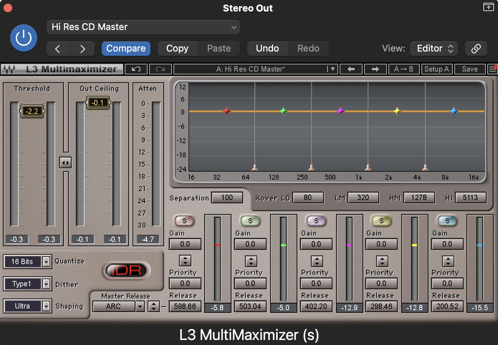Undo the last parameter change
The height and width of the screenshot is (345, 498).
(x=268, y=49)
